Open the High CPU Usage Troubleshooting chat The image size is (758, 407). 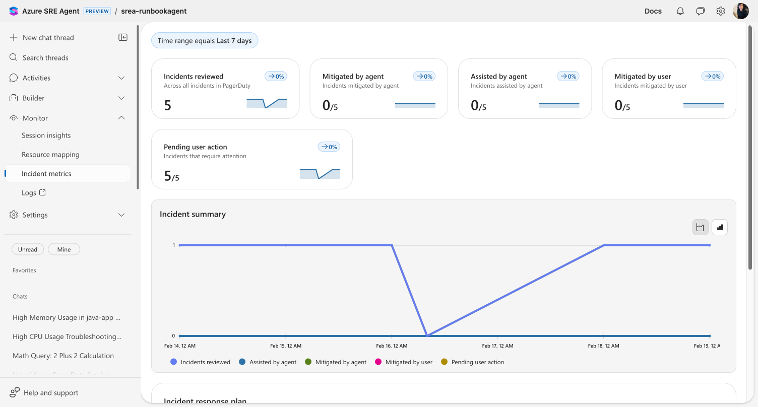(67, 336)
